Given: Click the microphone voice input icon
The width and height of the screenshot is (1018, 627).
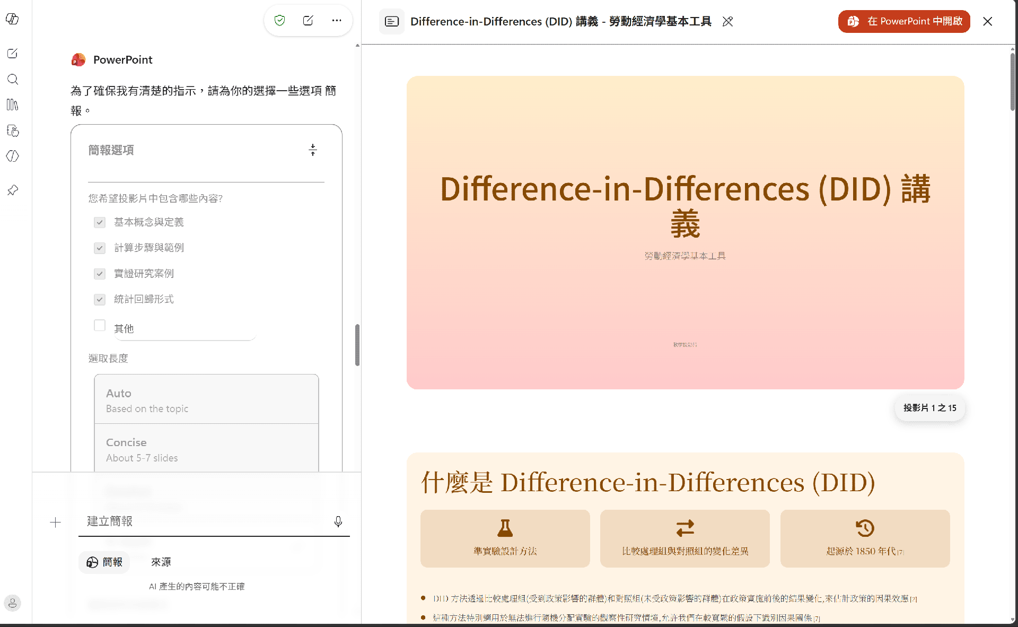Looking at the screenshot, I should tap(338, 522).
